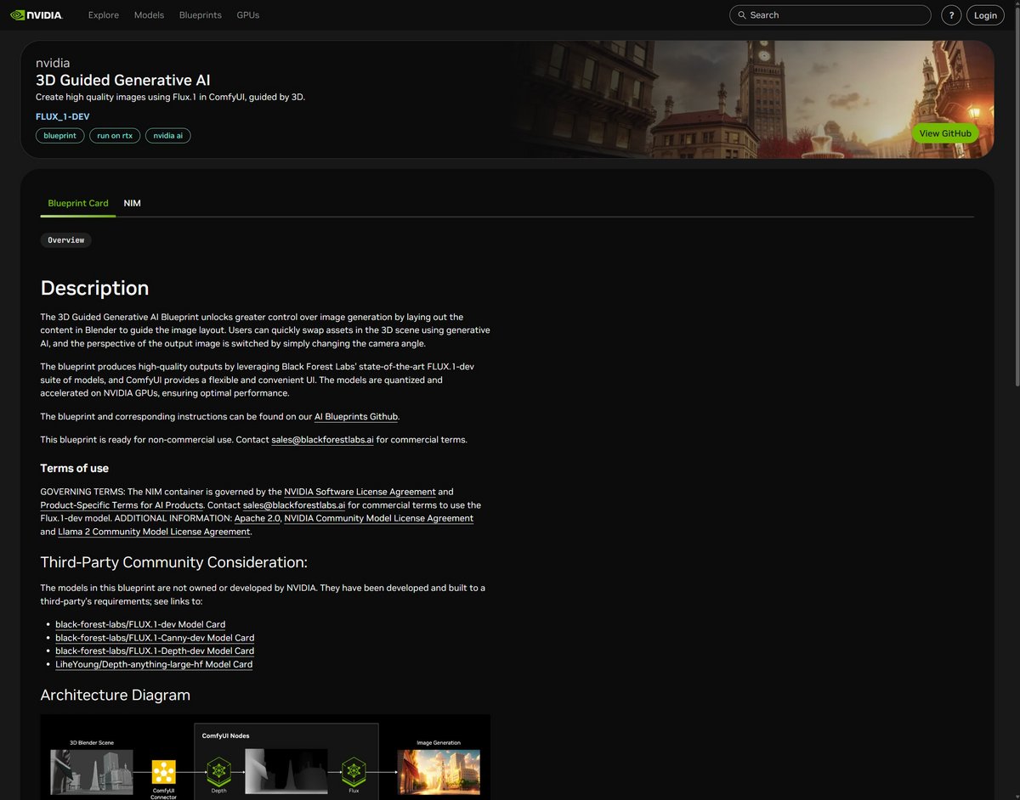Viewport: 1020px width, 800px height.
Task: Click the Depth node icon in diagram
Action: (219, 772)
